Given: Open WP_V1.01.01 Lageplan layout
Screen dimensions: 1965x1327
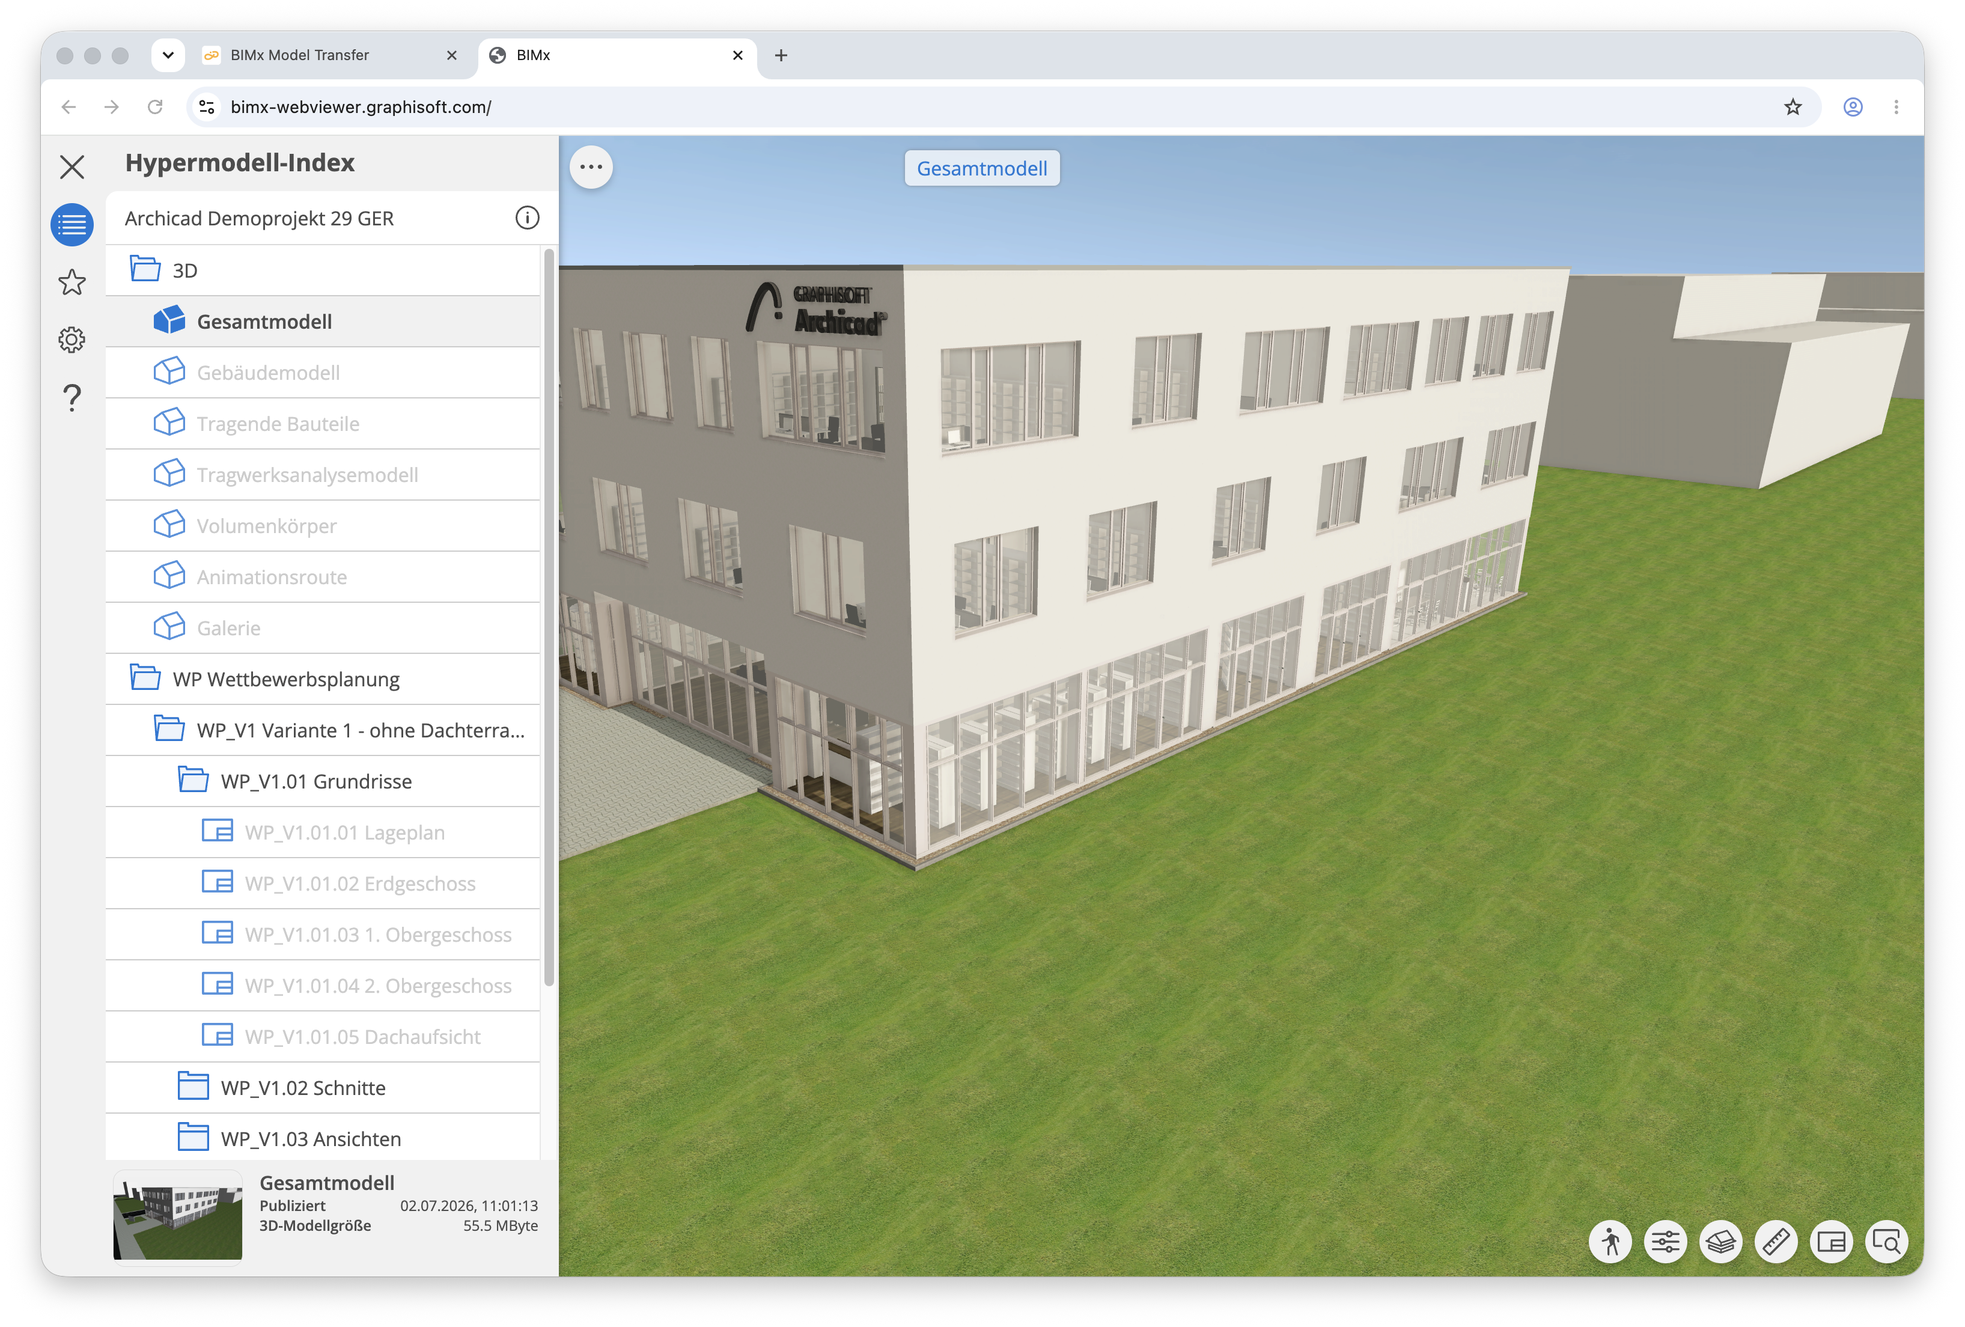Looking at the screenshot, I should tap(322, 832).
